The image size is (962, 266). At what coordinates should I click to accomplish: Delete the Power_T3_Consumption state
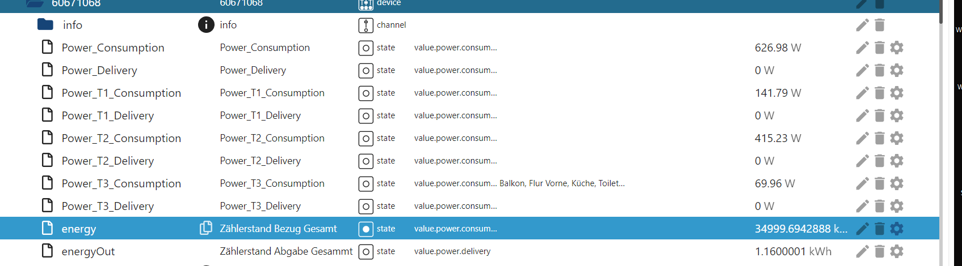click(879, 183)
